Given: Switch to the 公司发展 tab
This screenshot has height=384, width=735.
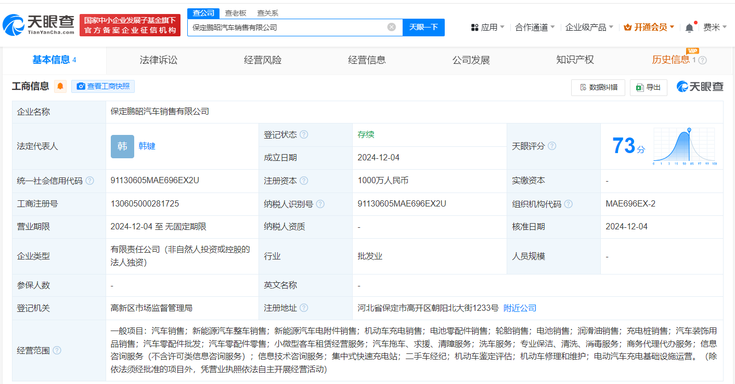Looking at the screenshot, I should [x=471, y=60].
